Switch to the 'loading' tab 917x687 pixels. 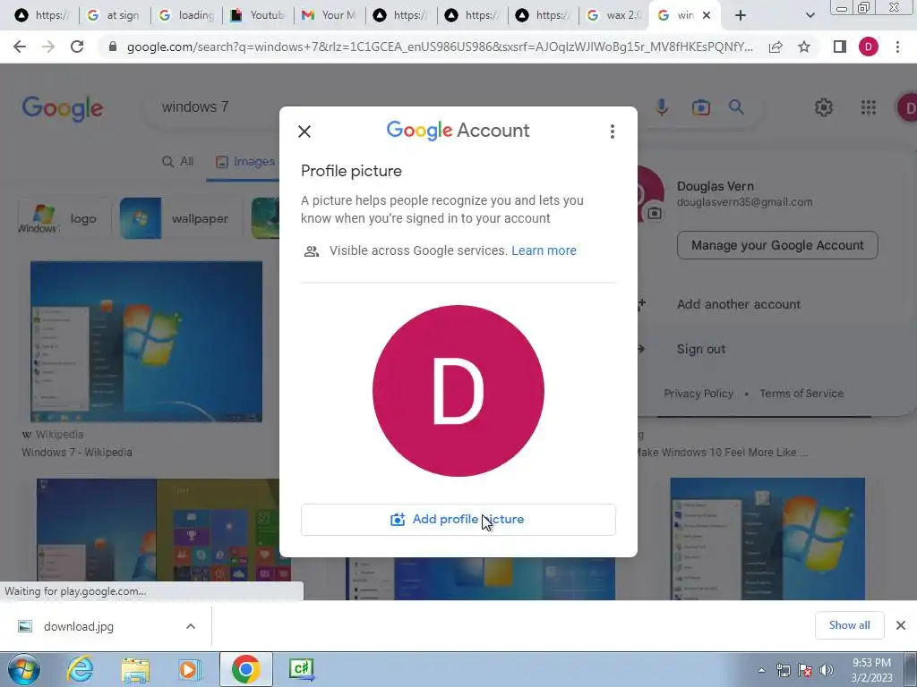pyautogui.click(x=187, y=15)
